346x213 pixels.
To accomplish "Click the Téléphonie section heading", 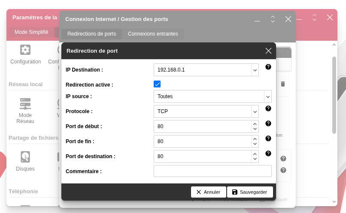I will 23,192.
